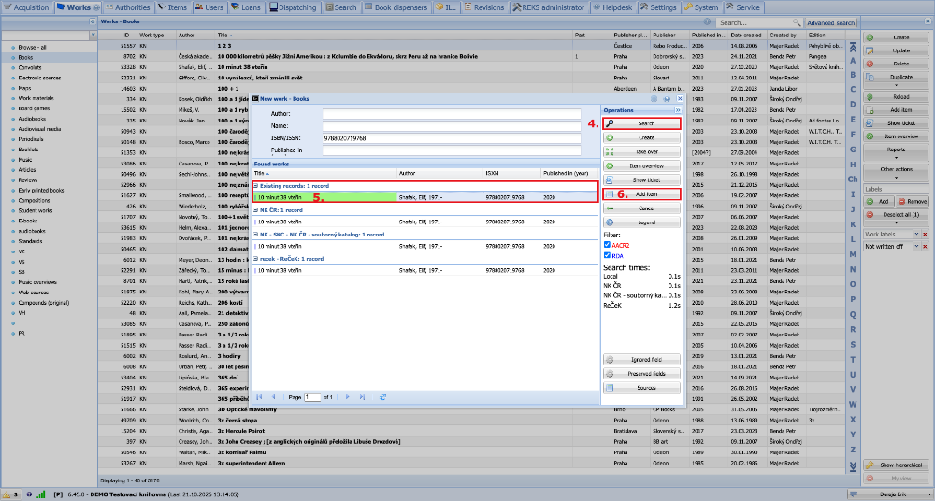Go to next page of found works
This screenshot has height=501, width=935.
348,396
